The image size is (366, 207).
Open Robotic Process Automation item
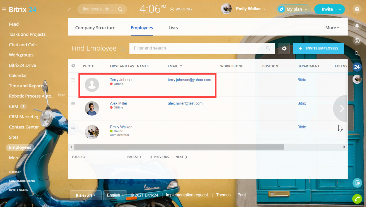pos(31,96)
